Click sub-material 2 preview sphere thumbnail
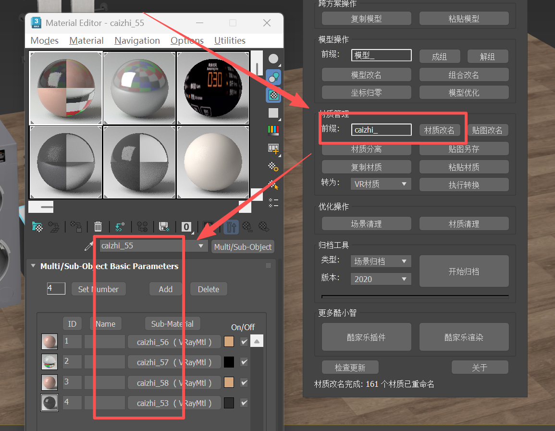555x431 pixels. (x=49, y=362)
